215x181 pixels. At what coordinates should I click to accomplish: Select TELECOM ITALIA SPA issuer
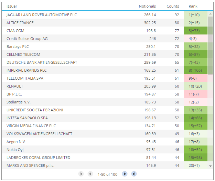[x=25, y=78]
